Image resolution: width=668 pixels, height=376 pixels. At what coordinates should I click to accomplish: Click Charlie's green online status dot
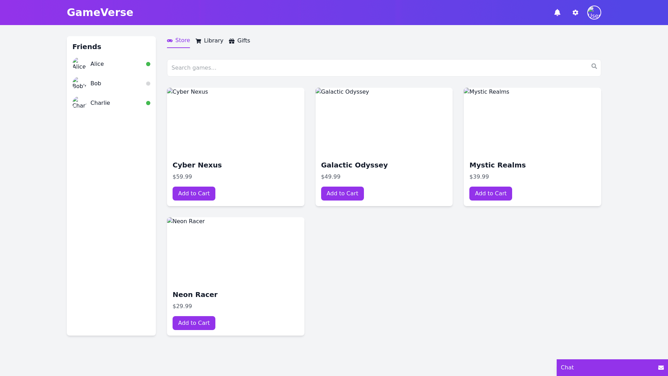coord(148,103)
